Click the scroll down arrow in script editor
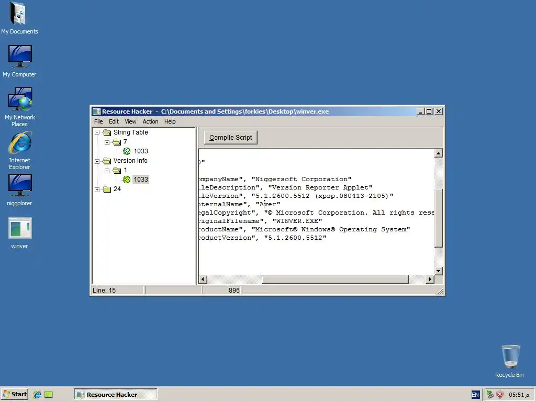The height and width of the screenshot is (402, 536). 439,271
